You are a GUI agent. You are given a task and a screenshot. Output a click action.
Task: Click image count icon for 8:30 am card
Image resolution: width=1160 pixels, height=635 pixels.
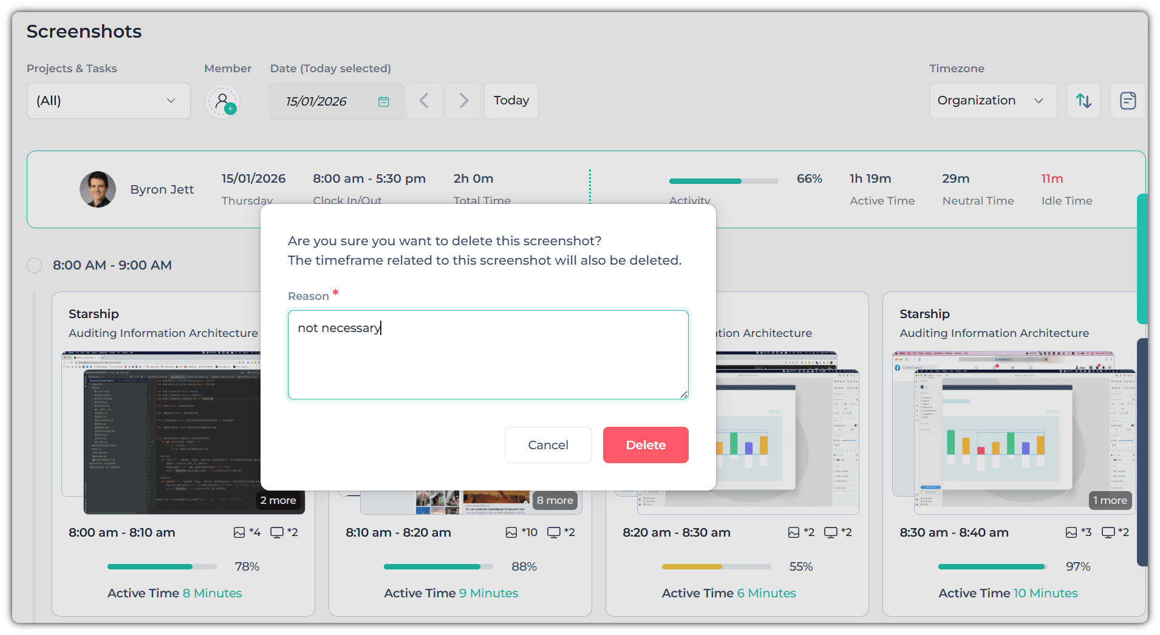point(1071,532)
